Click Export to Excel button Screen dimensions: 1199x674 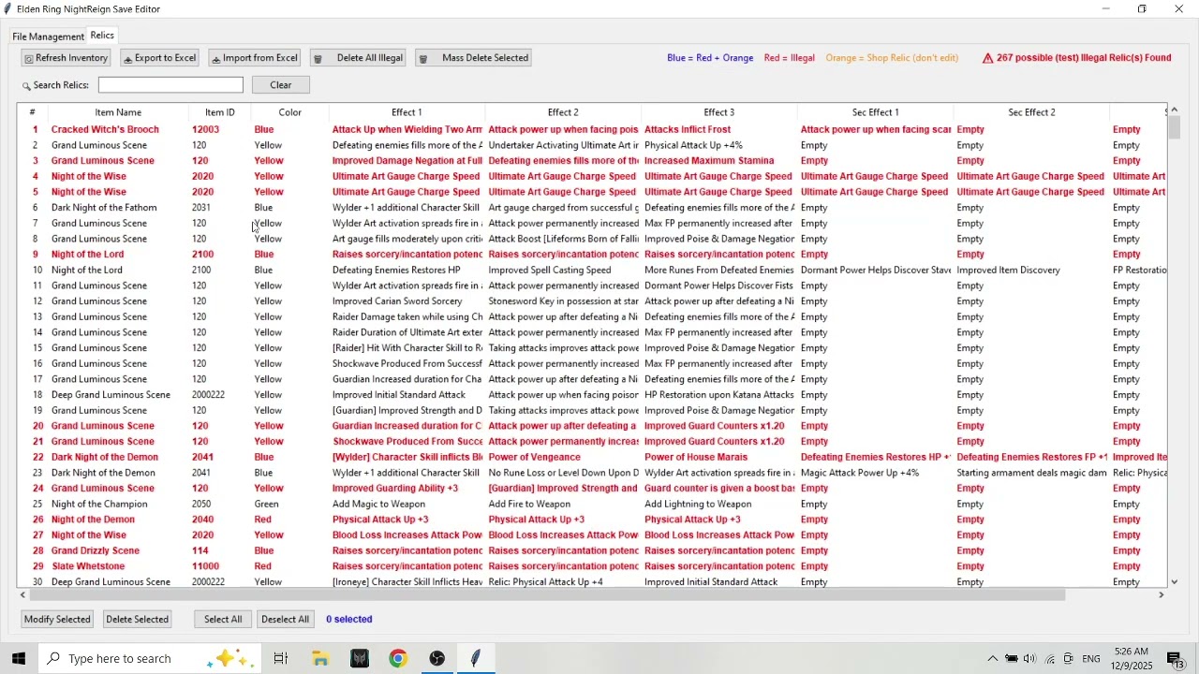coord(159,58)
